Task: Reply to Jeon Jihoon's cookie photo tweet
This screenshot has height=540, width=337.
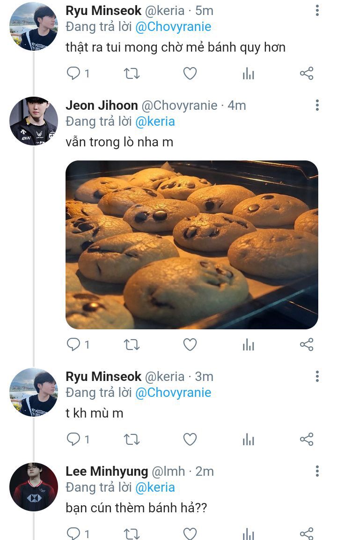Action: 73,345
